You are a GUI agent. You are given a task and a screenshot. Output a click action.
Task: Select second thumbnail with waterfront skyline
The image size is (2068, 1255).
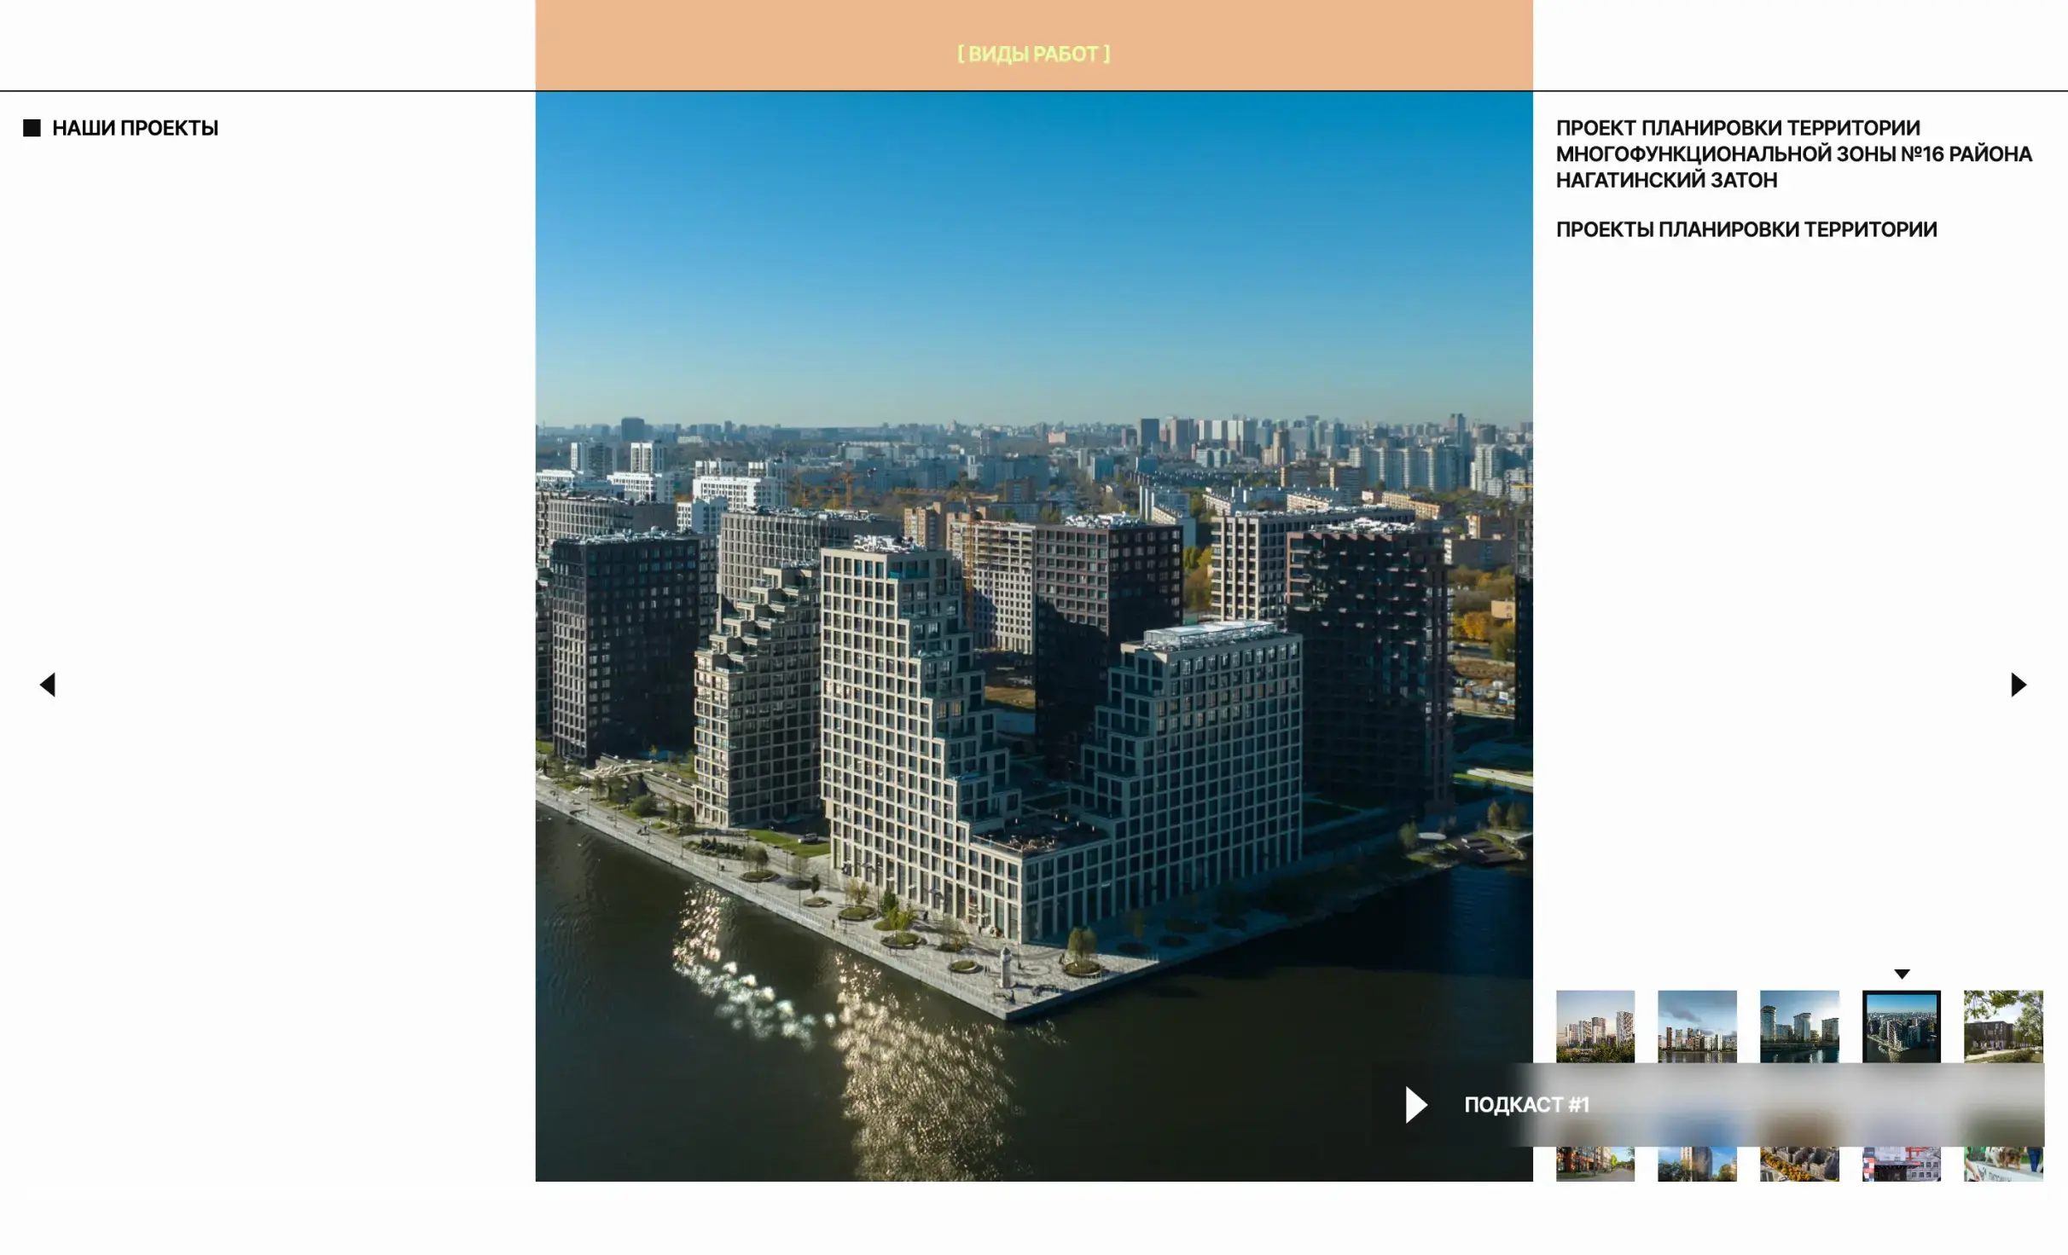tap(1697, 1026)
